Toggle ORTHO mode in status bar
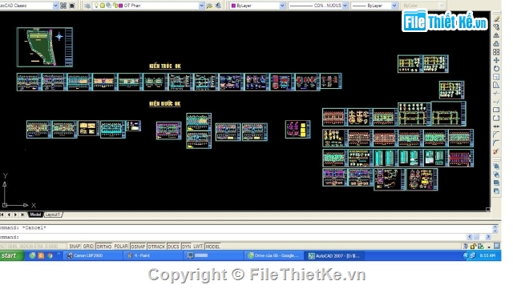Image resolution: width=513 pixels, height=289 pixels. pos(104,247)
